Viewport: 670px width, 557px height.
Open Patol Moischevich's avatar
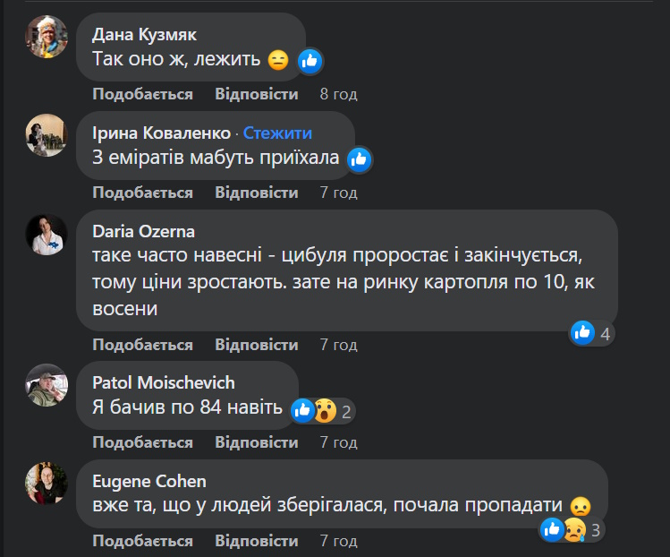46,386
